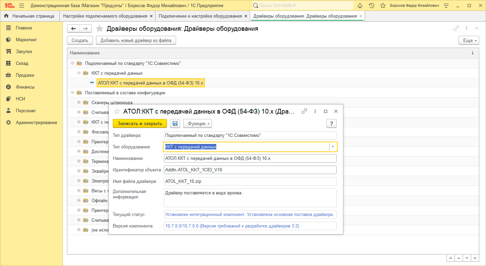The height and width of the screenshot is (266, 486).
Task: Open Тип оборудования dropdown arrow
Action: pyautogui.click(x=333, y=147)
